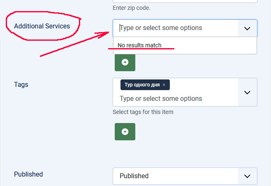
Task: Remove the "Тур одного дня" tag
Action: point(164,85)
